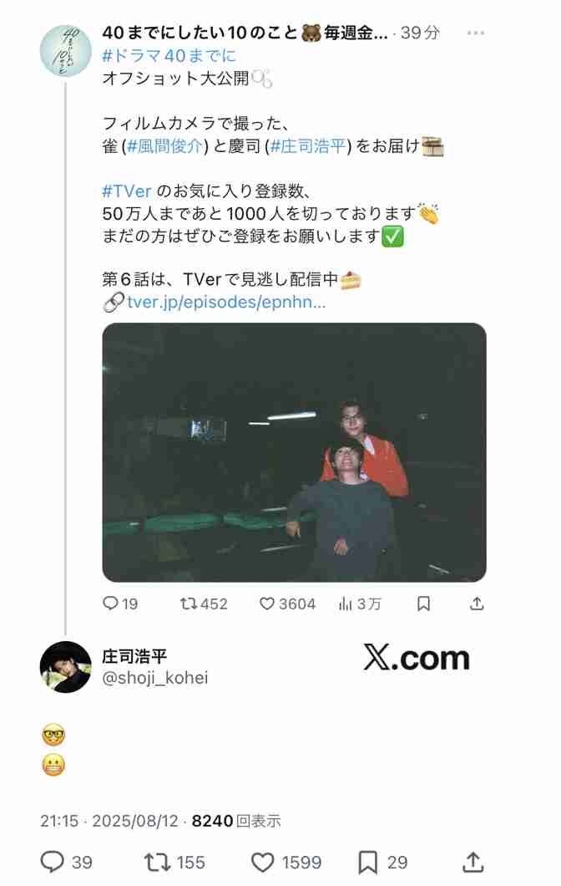
Task: Open the #TVer hashtag
Action: coord(127,191)
